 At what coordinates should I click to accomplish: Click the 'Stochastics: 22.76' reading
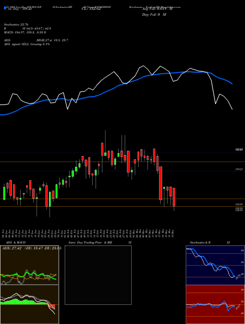[16, 25]
